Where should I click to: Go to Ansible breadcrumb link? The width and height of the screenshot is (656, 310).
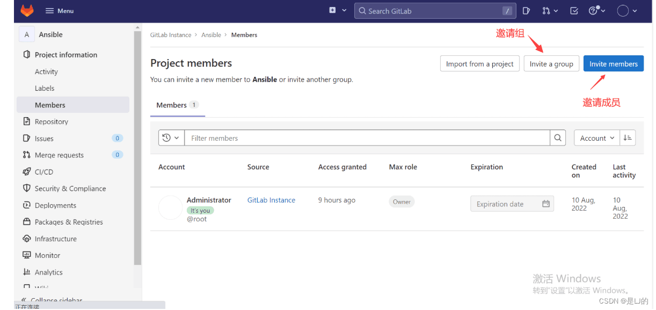coord(211,35)
